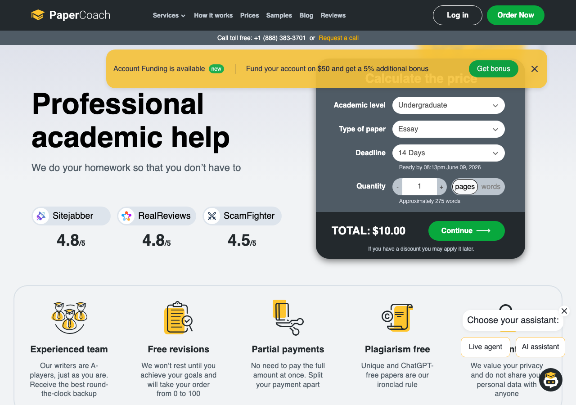Image resolution: width=576 pixels, height=405 pixels.
Task: Click the Sitejabber star icon
Action: pos(41,216)
